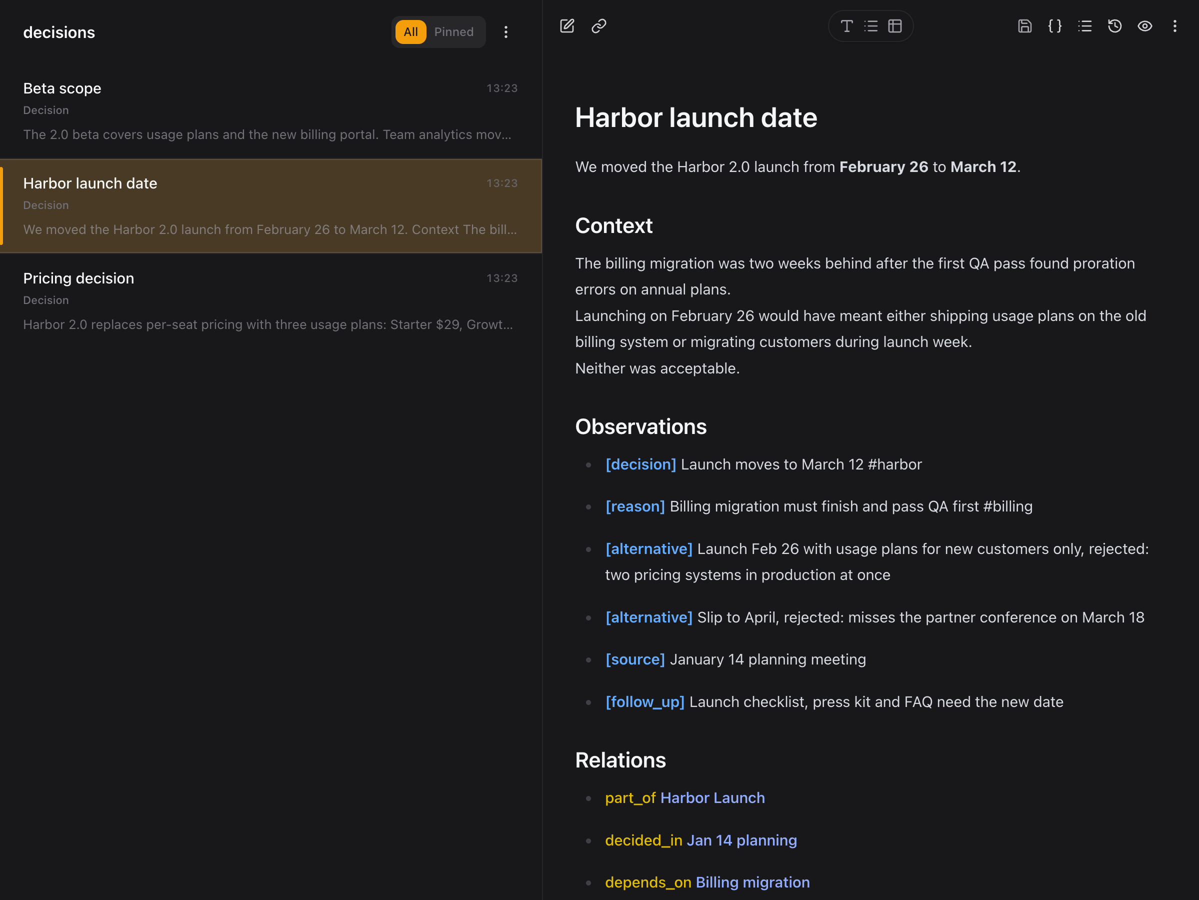Click the Beta scope 13:23 timestamp
Image resolution: width=1199 pixels, height=900 pixels.
point(502,88)
